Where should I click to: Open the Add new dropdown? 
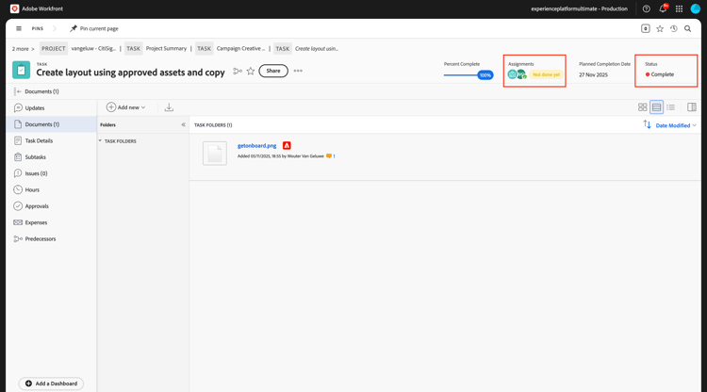125,107
